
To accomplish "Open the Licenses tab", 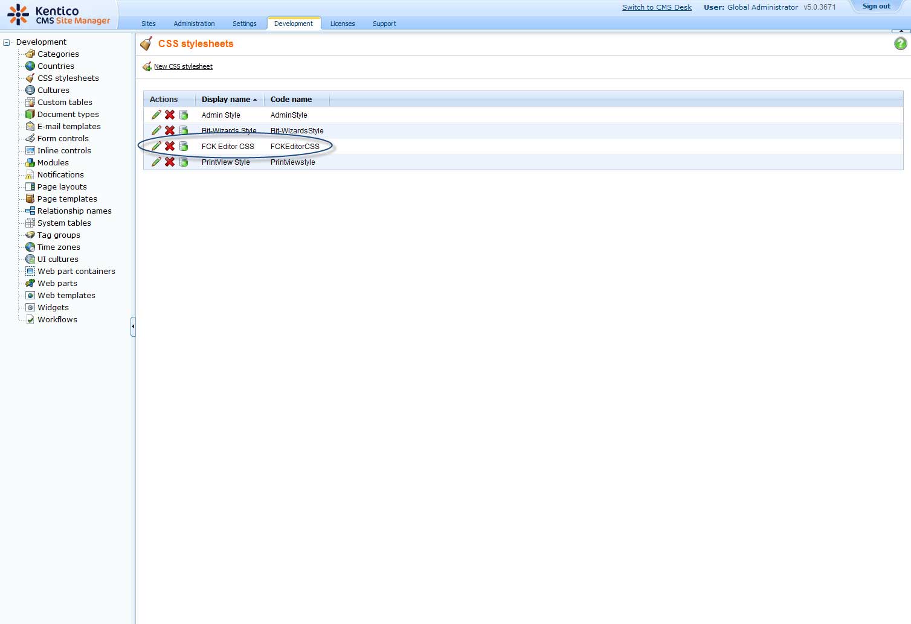I will tap(343, 24).
